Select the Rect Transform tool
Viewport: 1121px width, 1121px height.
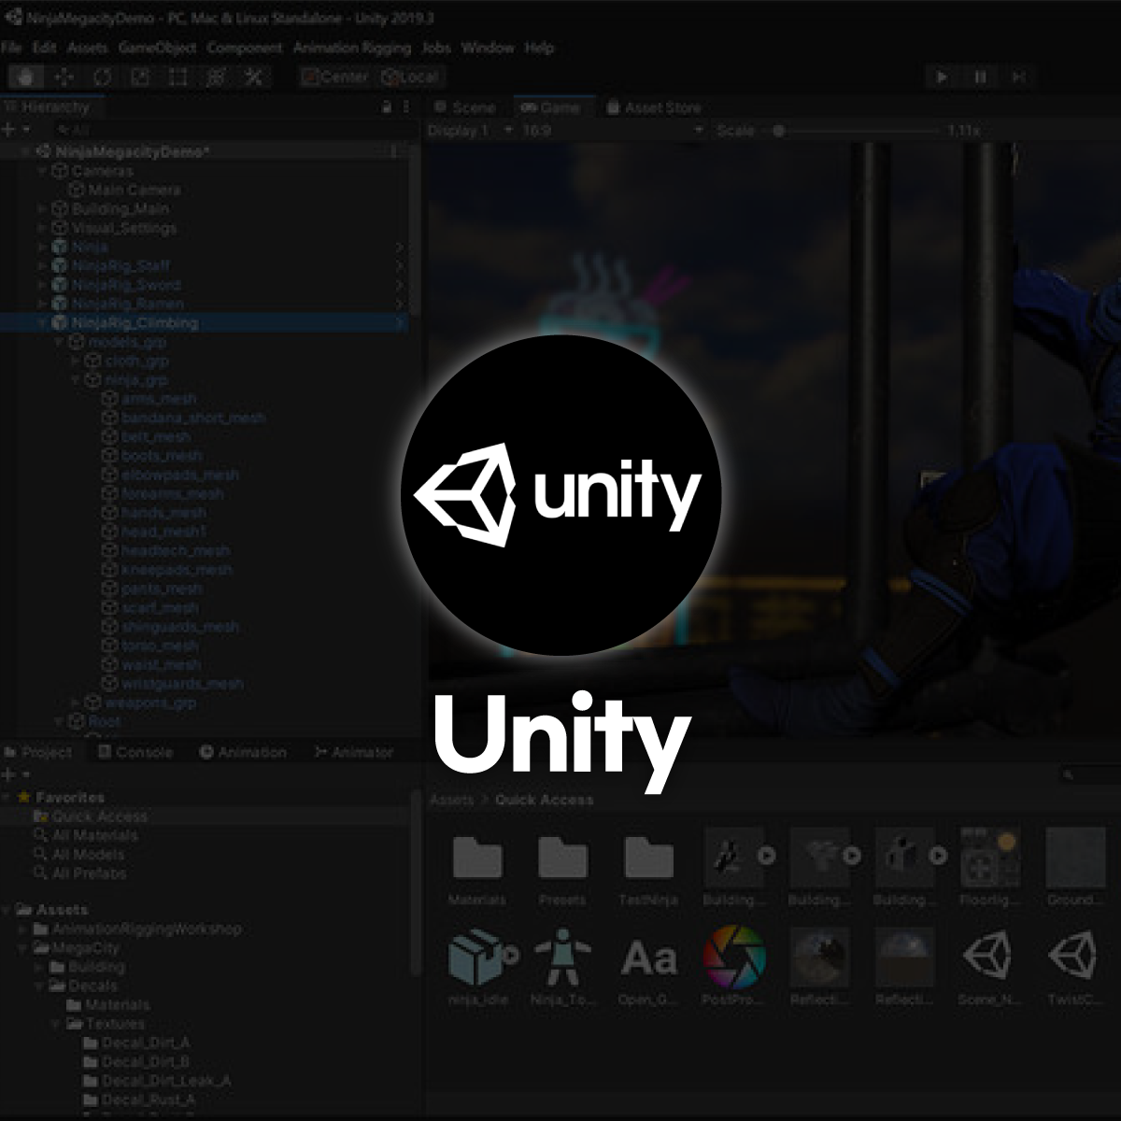(x=178, y=77)
